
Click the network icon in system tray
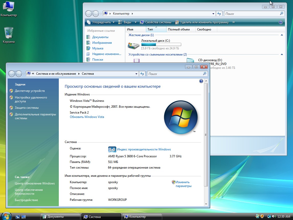269,216
